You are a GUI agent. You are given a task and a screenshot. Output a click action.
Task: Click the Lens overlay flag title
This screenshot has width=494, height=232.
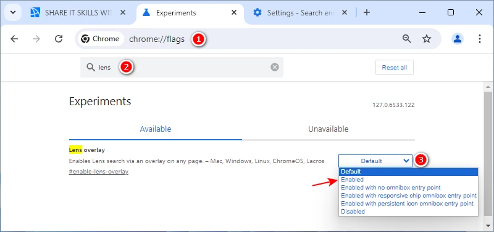point(87,150)
